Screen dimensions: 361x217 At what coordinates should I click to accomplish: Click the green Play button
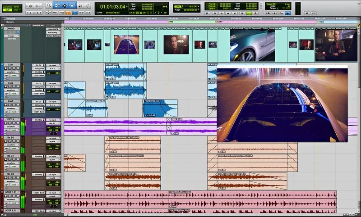(x=249, y=14)
